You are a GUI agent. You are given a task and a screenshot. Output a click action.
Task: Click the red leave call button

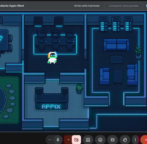144,140
